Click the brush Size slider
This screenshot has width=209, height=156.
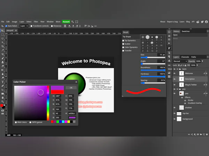(153, 58)
